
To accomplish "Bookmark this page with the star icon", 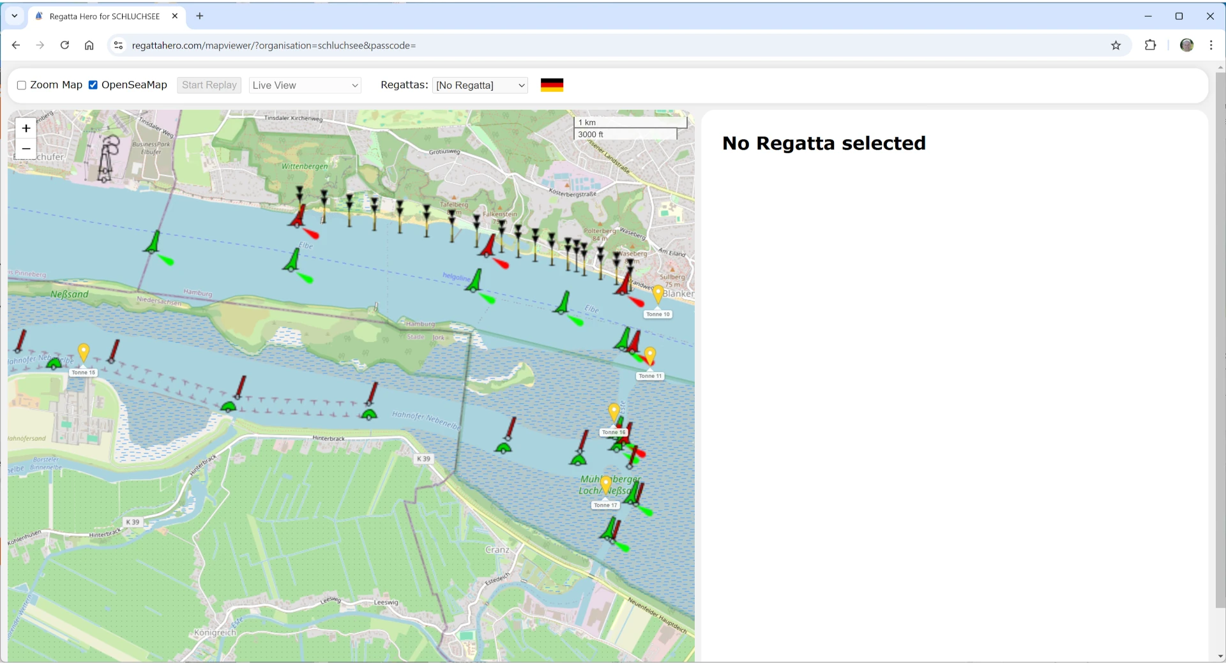I will (1116, 45).
